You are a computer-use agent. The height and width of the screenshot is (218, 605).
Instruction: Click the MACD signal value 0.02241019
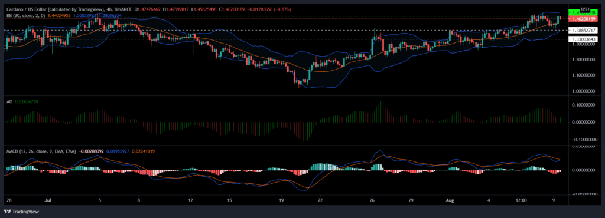coord(144,151)
